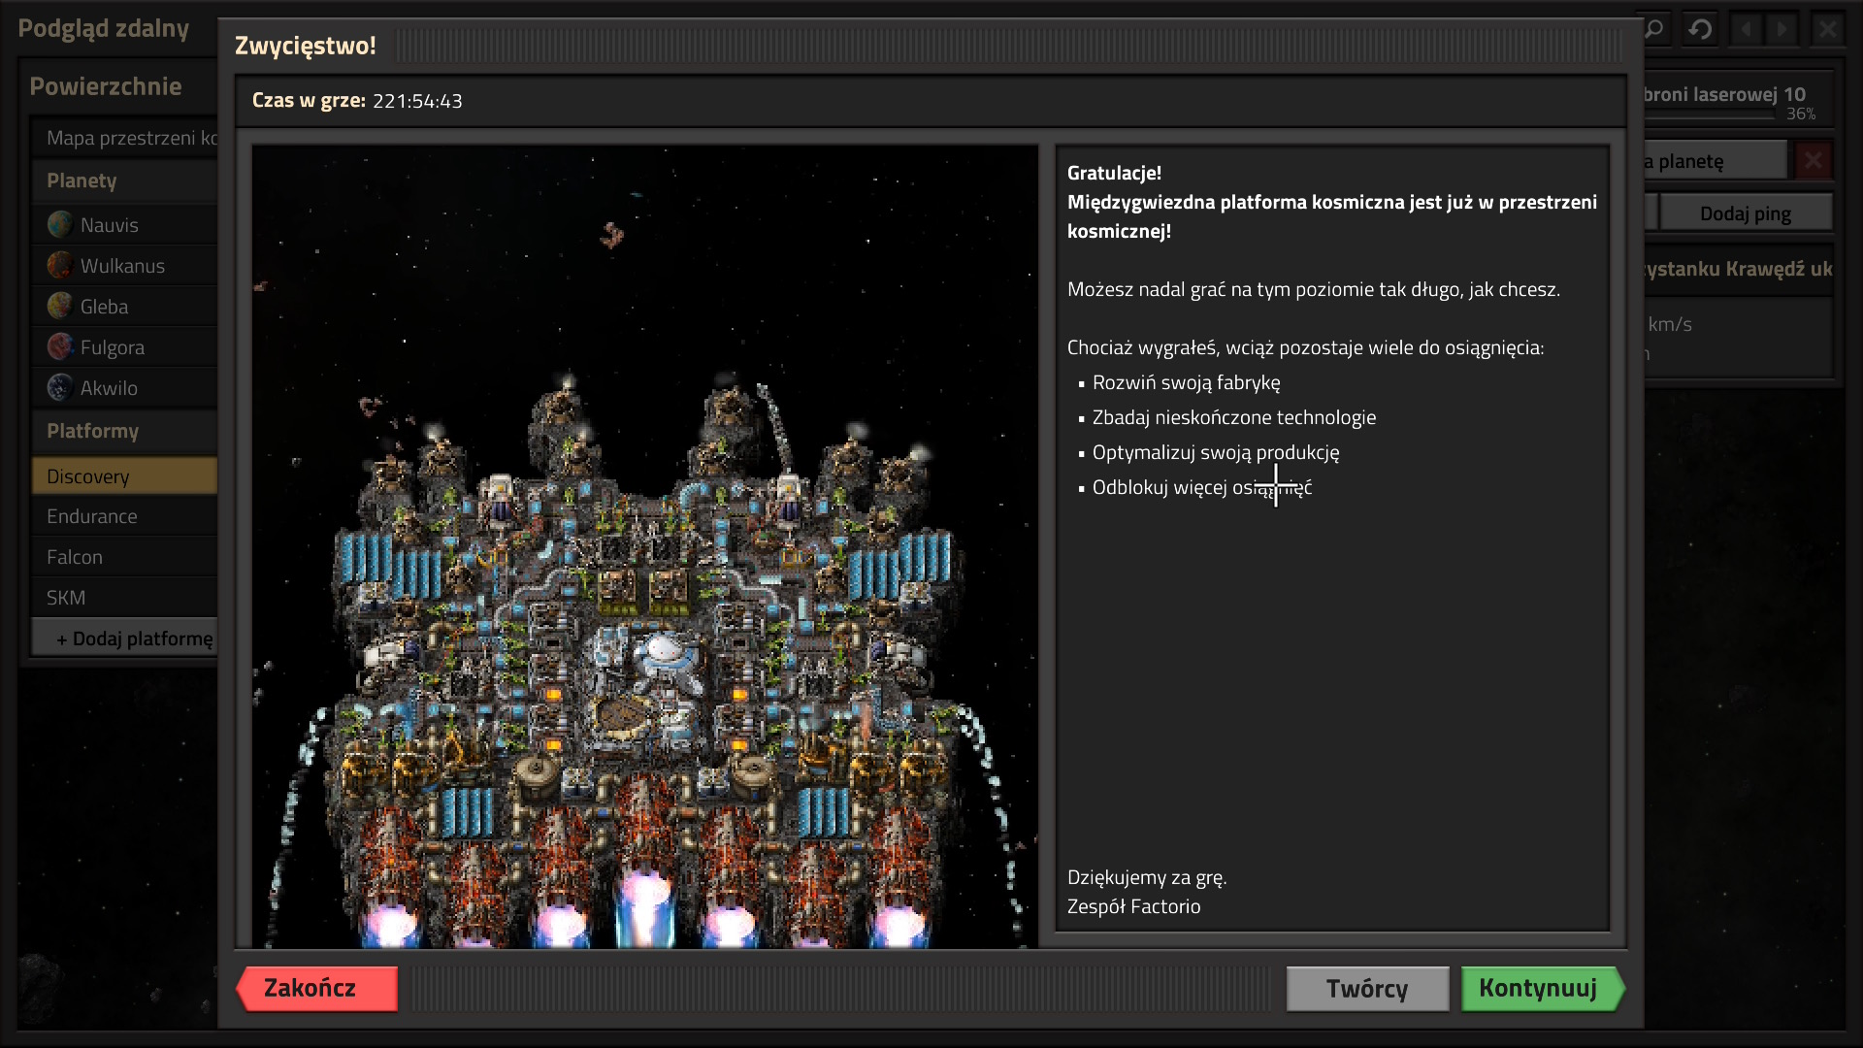Select Akwilo in the surfaces list
The width and height of the screenshot is (1863, 1048).
point(125,388)
